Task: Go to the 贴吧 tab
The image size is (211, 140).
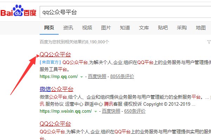Action: coord(163,28)
